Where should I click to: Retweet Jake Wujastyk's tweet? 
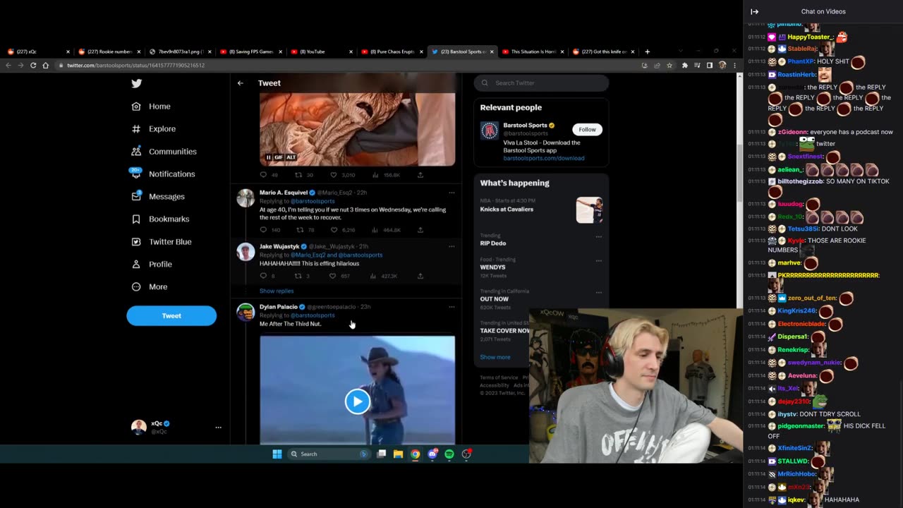pos(298,276)
